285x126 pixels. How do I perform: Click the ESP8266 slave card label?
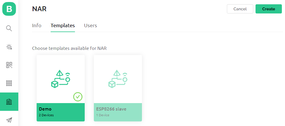pos(111,109)
